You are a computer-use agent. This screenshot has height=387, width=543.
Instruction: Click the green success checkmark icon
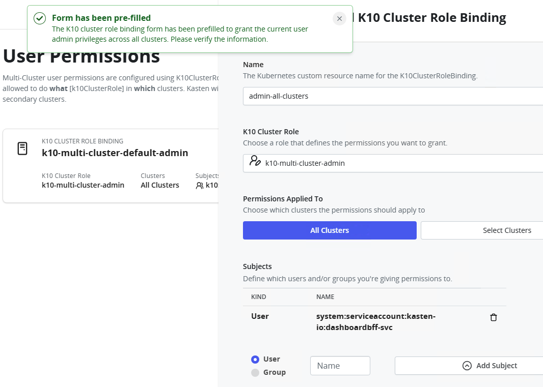pyautogui.click(x=40, y=19)
